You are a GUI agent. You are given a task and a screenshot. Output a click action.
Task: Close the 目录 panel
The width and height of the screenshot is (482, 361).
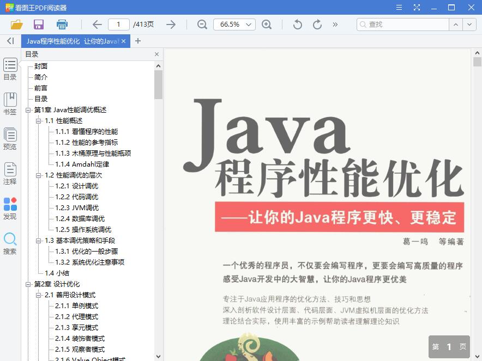(157, 54)
